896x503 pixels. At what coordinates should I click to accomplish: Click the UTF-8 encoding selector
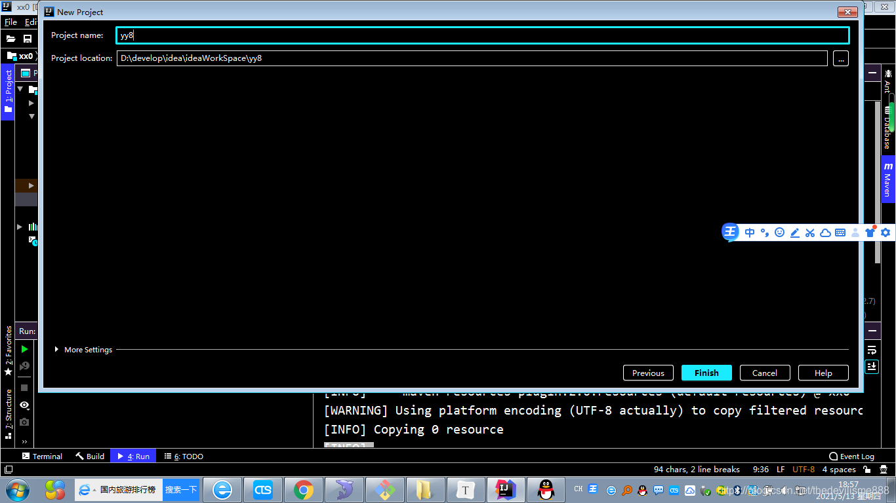pyautogui.click(x=804, y=469)
